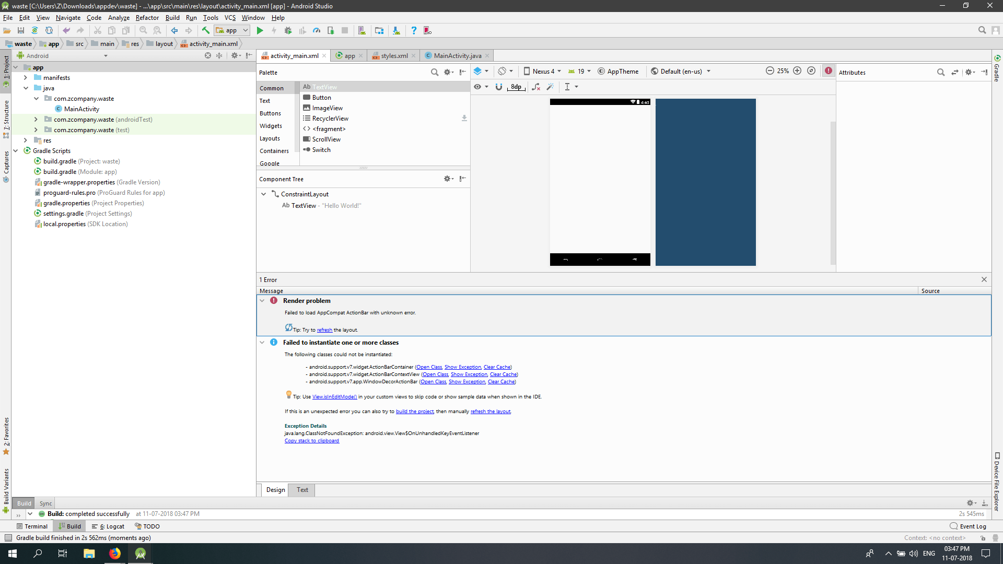Open the API 19 version dropdown
The width and height of the screenshot is (1003, 564).
[579, 71]
